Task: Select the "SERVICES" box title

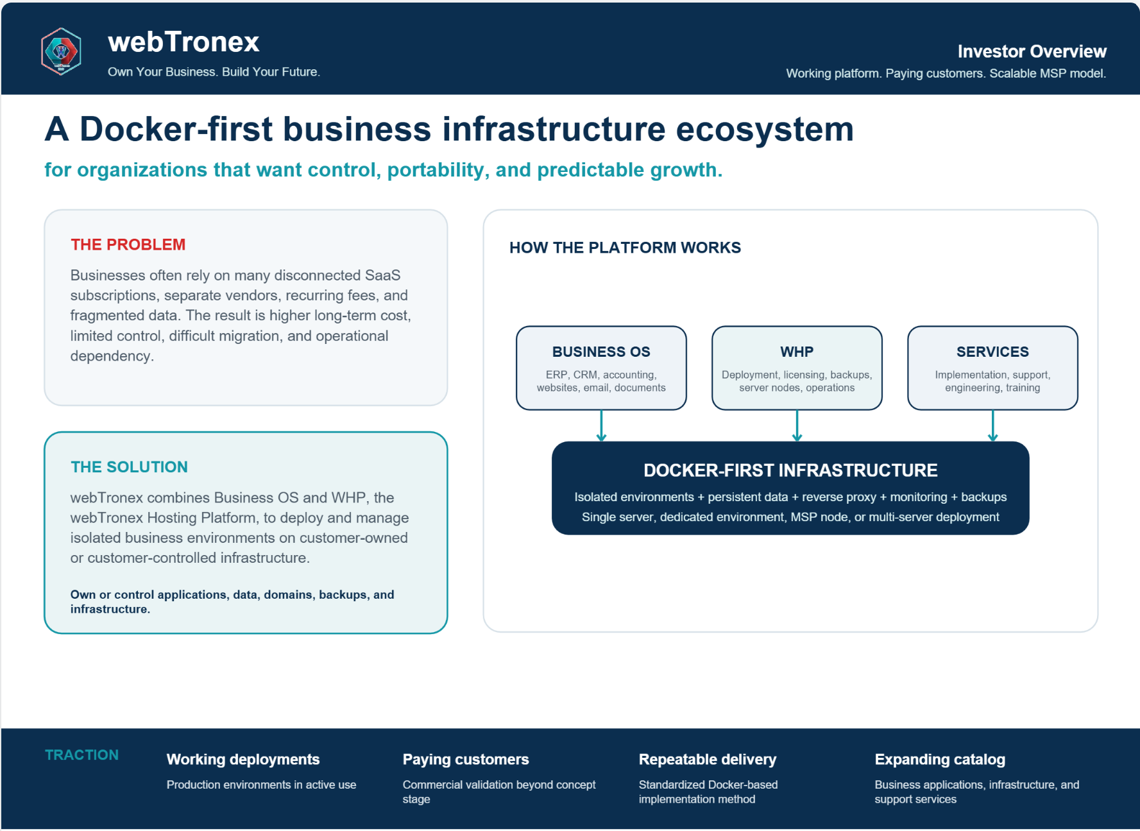Action: (x=992, y=352)
